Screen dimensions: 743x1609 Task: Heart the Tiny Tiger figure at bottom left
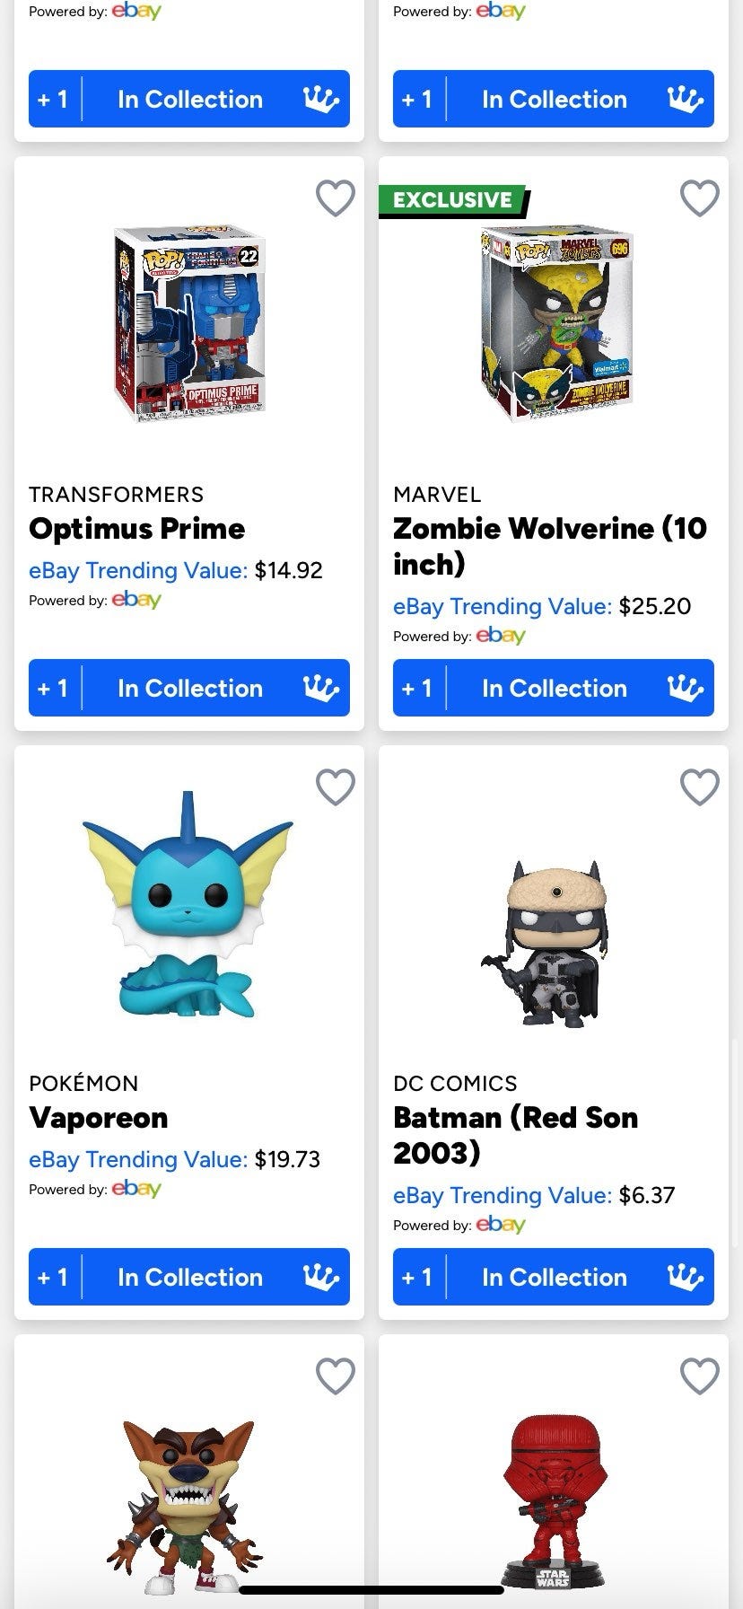336,1376
